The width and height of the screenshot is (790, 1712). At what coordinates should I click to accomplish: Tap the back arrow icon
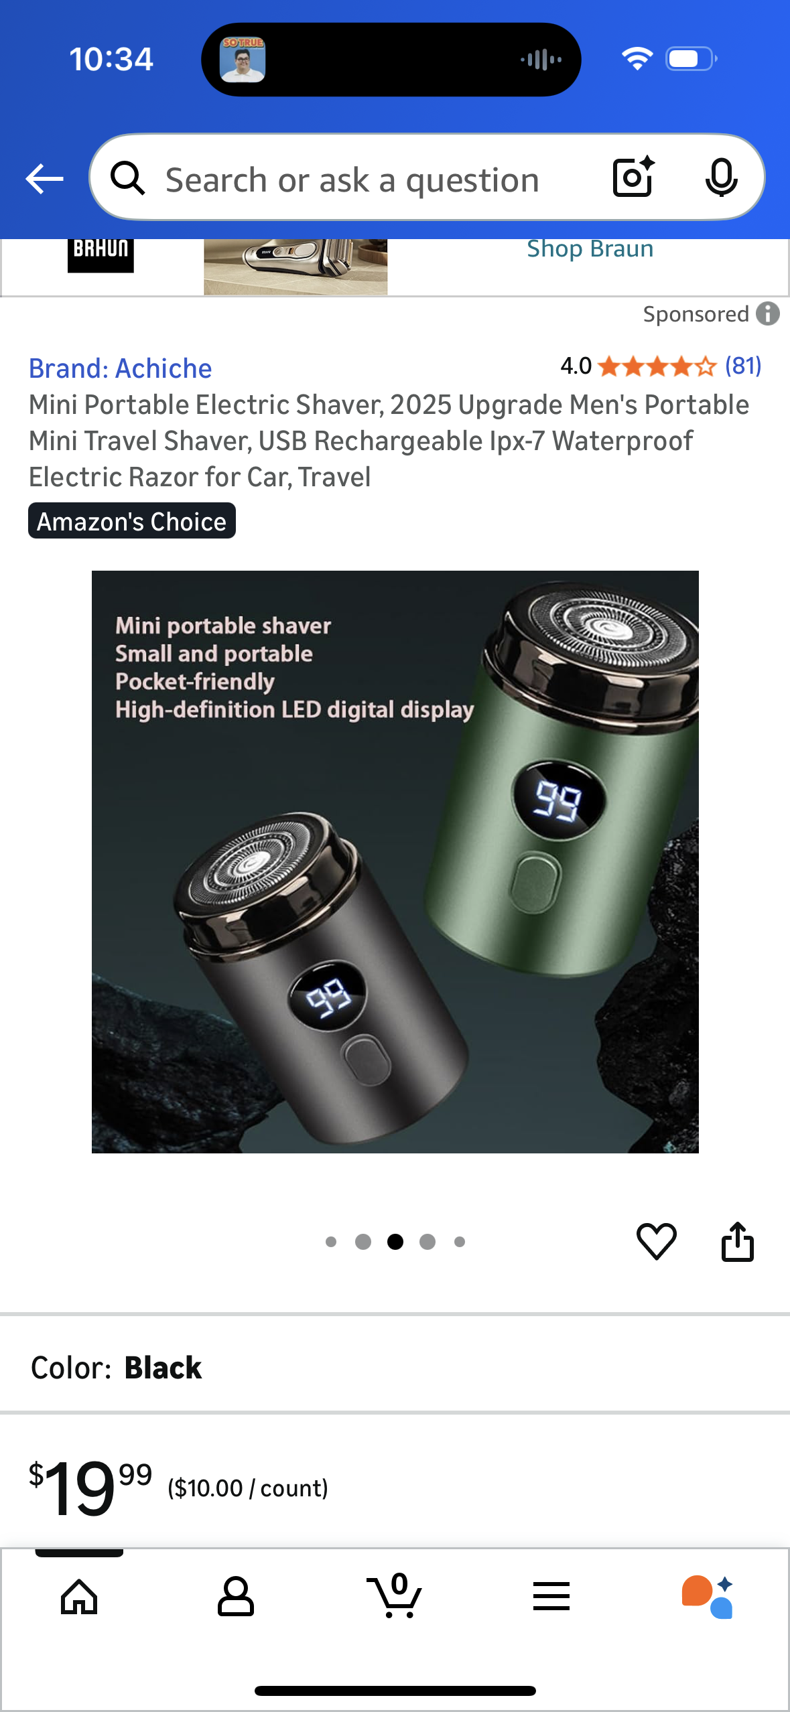click(x=44, y=179)
